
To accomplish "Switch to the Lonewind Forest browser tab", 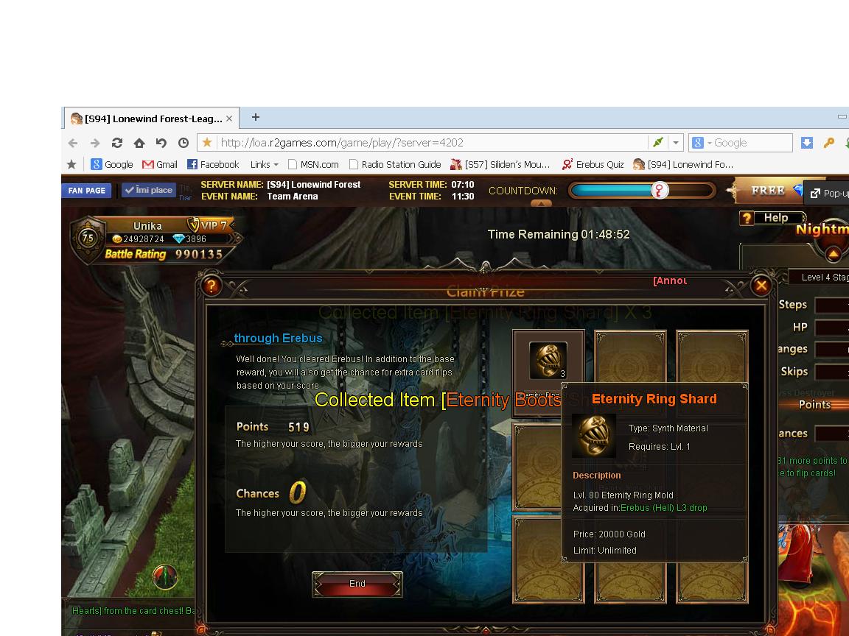I will tap(147, 118).
